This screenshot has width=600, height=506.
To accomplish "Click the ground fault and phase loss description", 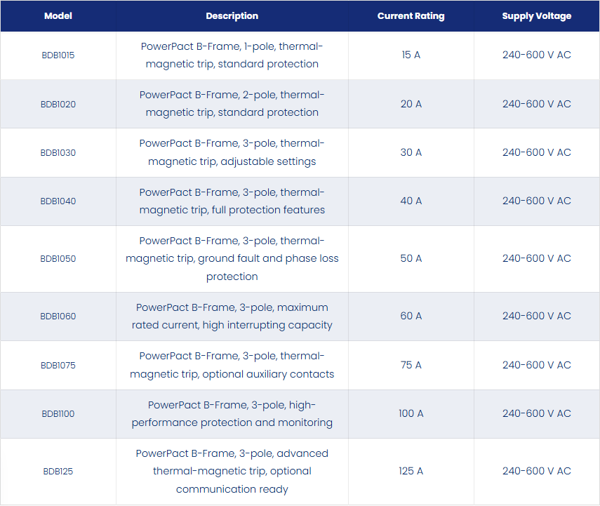I will [232, 259].
